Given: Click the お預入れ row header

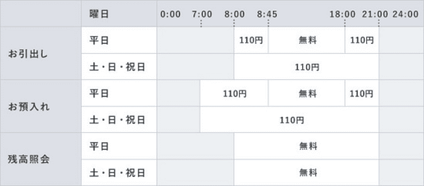Looking at the screenshot, I should tap(41, 106).
